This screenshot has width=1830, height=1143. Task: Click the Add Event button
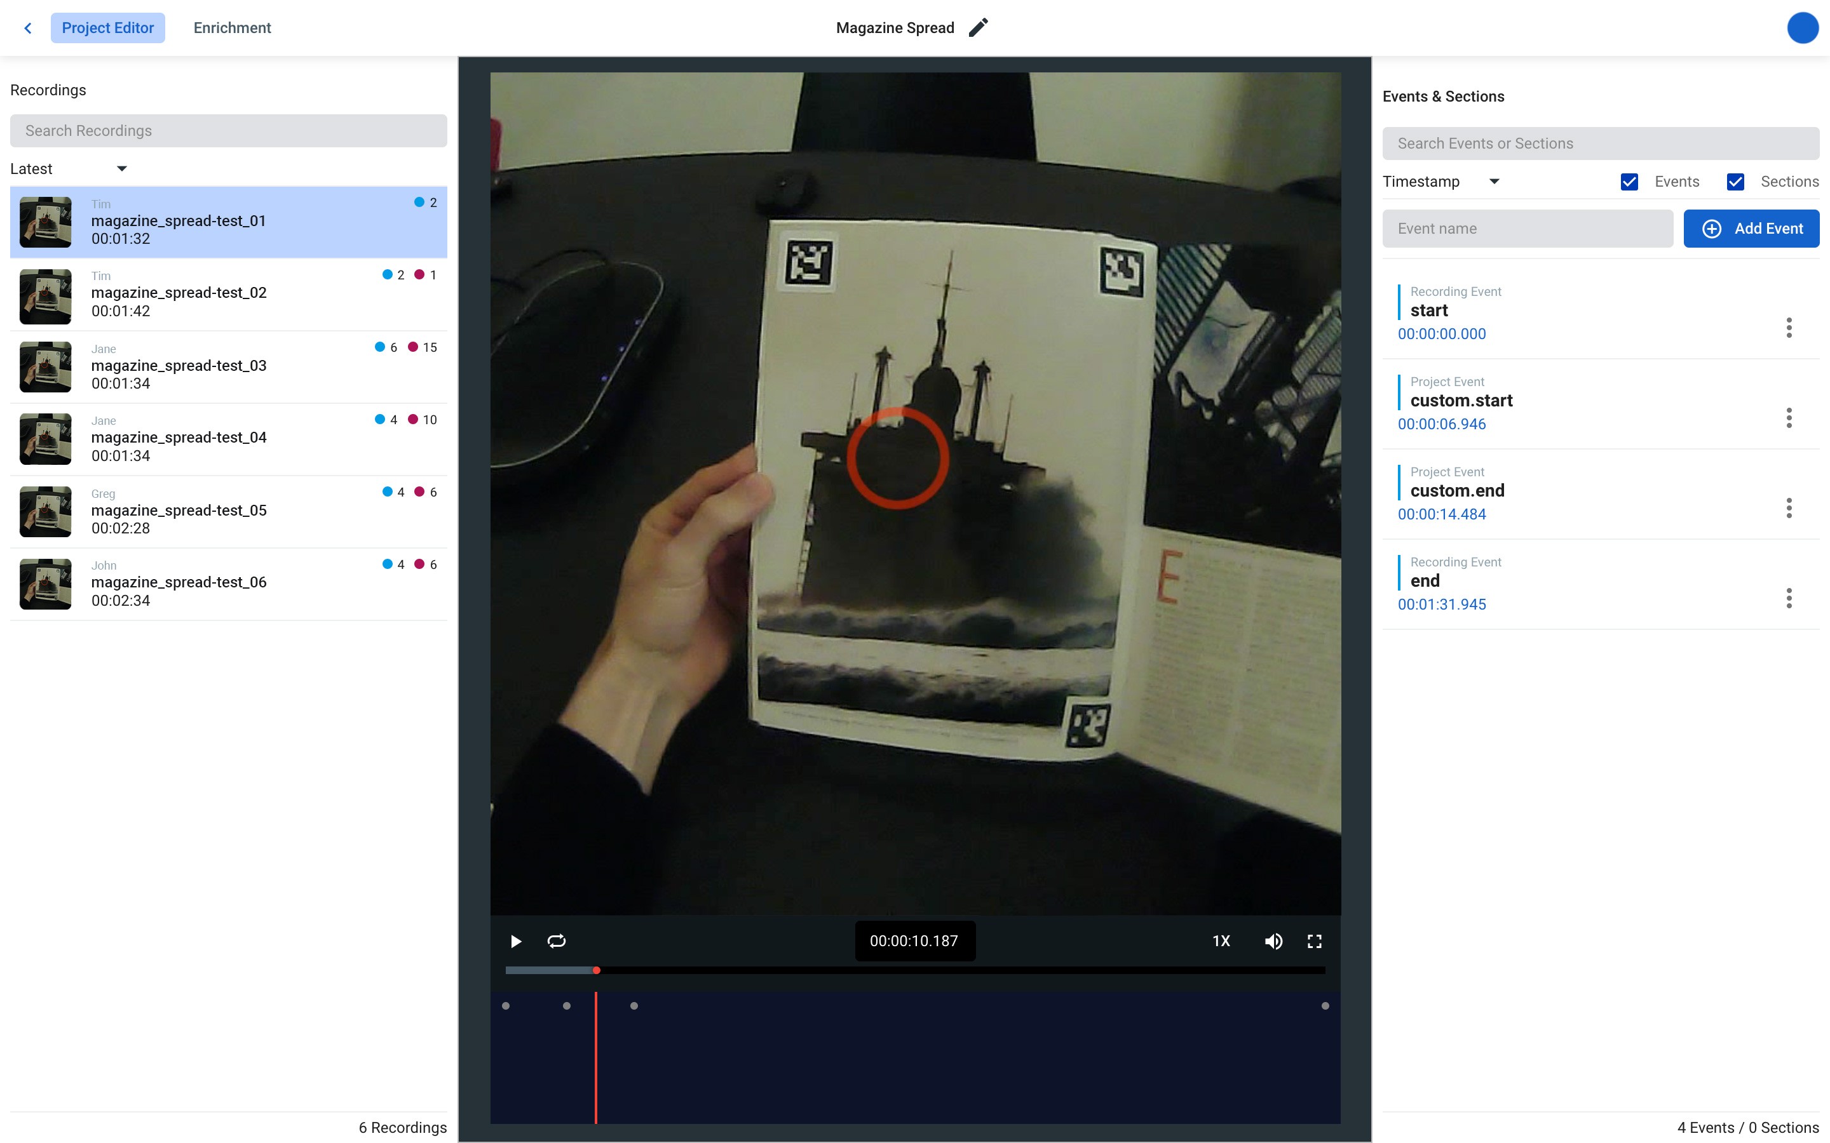point(1751,229)
